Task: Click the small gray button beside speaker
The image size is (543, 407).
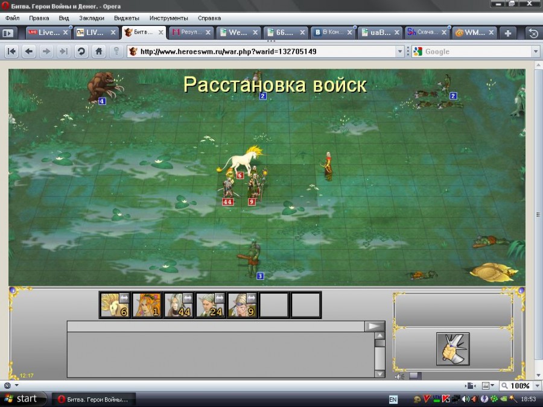Action: [x=415, y=376]
